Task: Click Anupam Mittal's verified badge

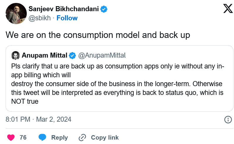Action: [72, 56]
